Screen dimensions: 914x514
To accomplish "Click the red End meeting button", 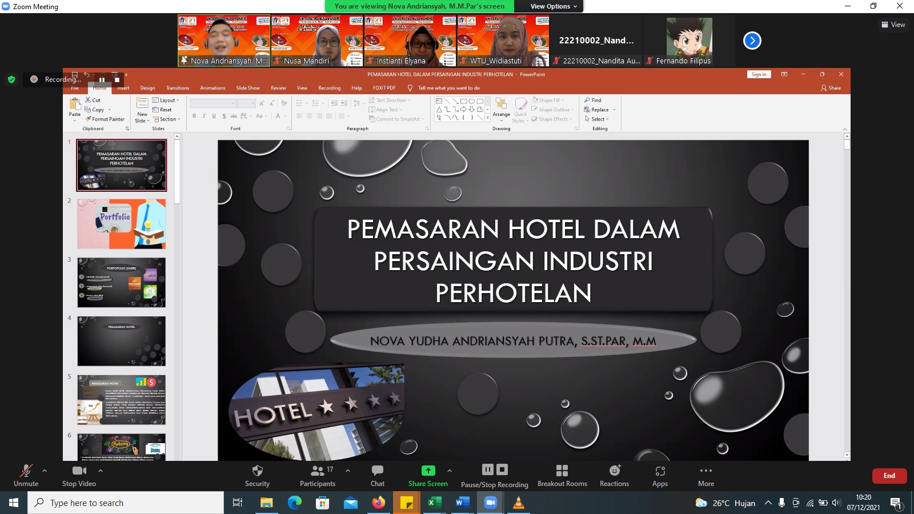I will coord(889,476).
